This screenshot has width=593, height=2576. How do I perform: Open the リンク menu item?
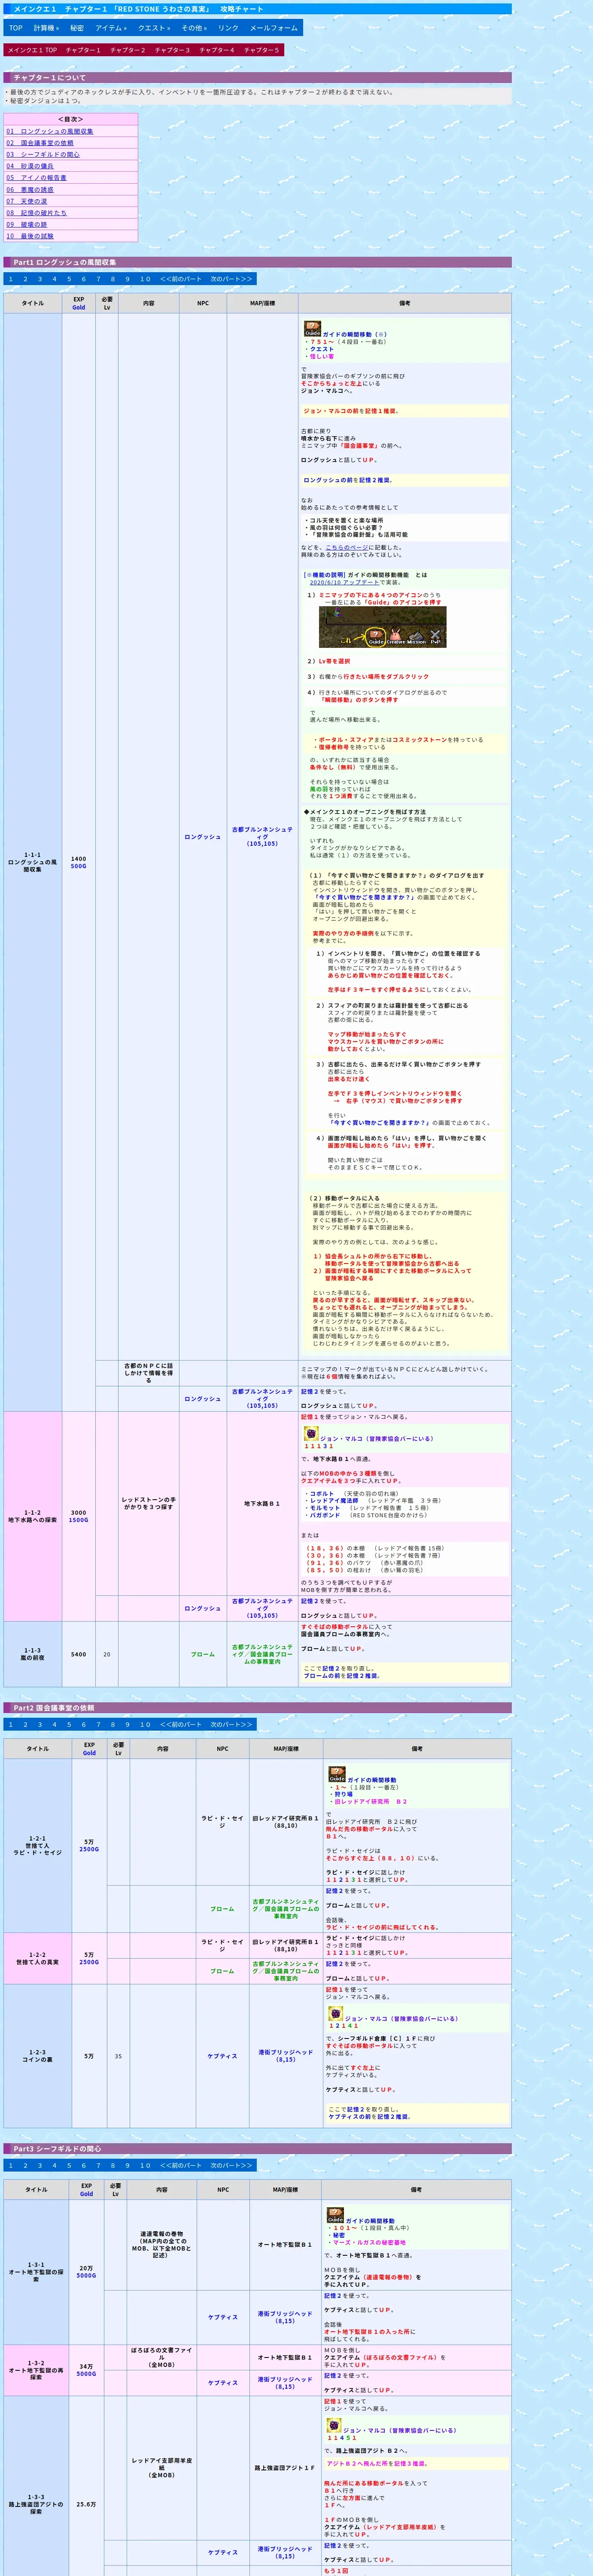(229, 28)
